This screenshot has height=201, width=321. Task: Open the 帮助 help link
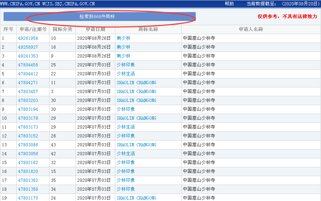tap(229, 4)
